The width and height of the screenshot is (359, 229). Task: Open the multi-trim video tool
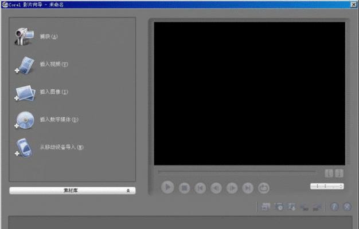[x=279, y=207]
